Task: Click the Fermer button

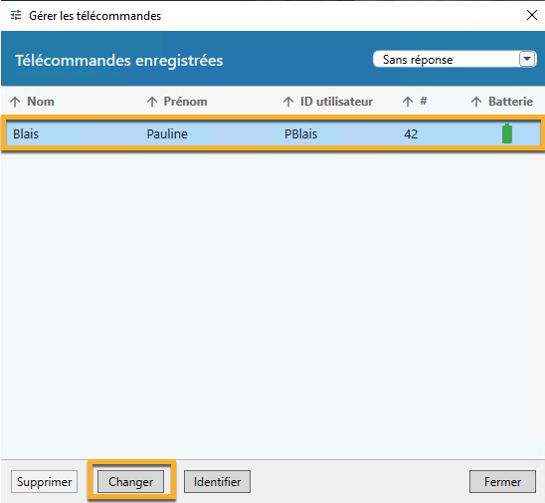Action: pyautogui.click(x=502, y=482)
